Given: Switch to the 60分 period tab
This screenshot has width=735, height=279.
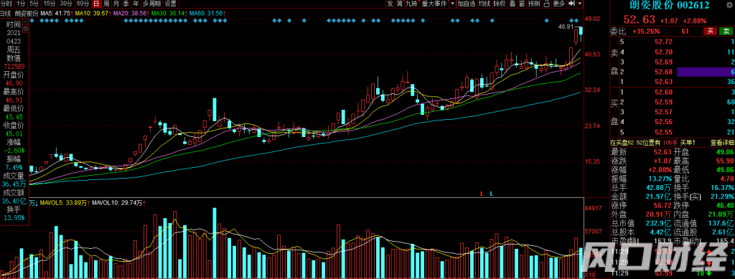Looking at the screenshot, I should click(x=83, y=4).
